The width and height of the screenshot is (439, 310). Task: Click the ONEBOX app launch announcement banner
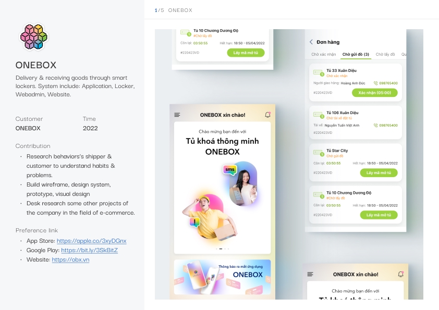(222, 277)
